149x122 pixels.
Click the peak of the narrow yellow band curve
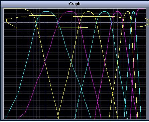[x=128, y=12]
